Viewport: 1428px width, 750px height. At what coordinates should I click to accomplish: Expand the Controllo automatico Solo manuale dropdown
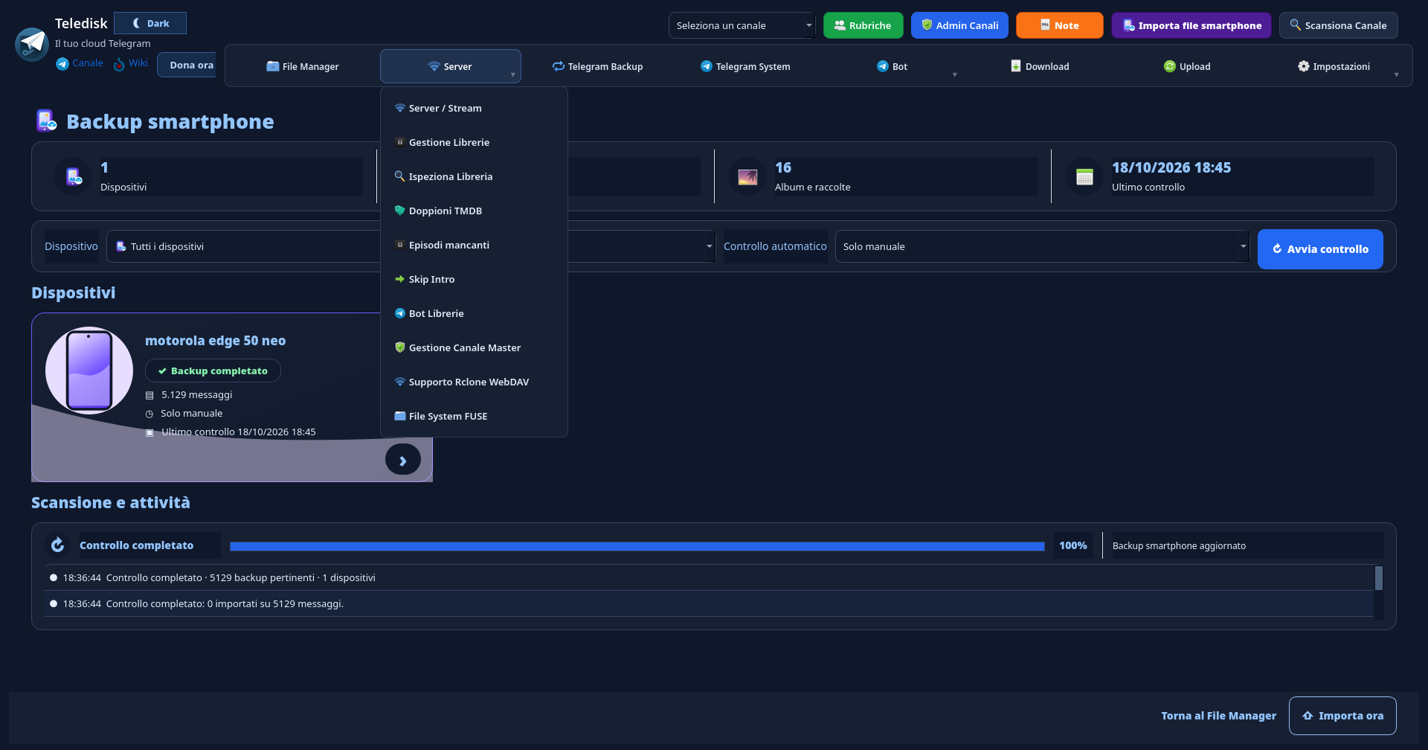pos(1042,246)
